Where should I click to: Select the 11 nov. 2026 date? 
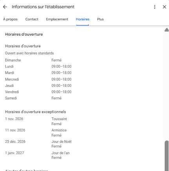point(15,130)
